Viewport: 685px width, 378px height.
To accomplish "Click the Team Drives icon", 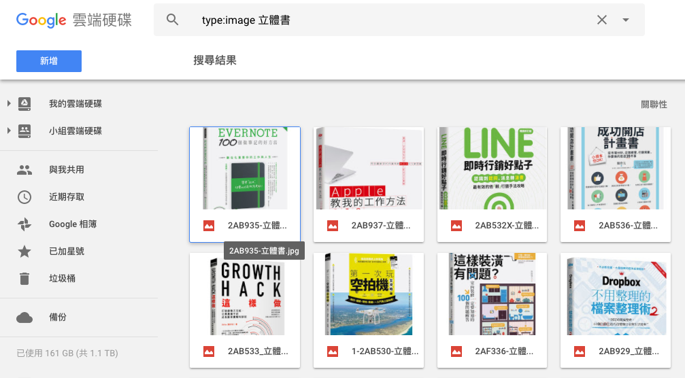I will coord(24,131).
